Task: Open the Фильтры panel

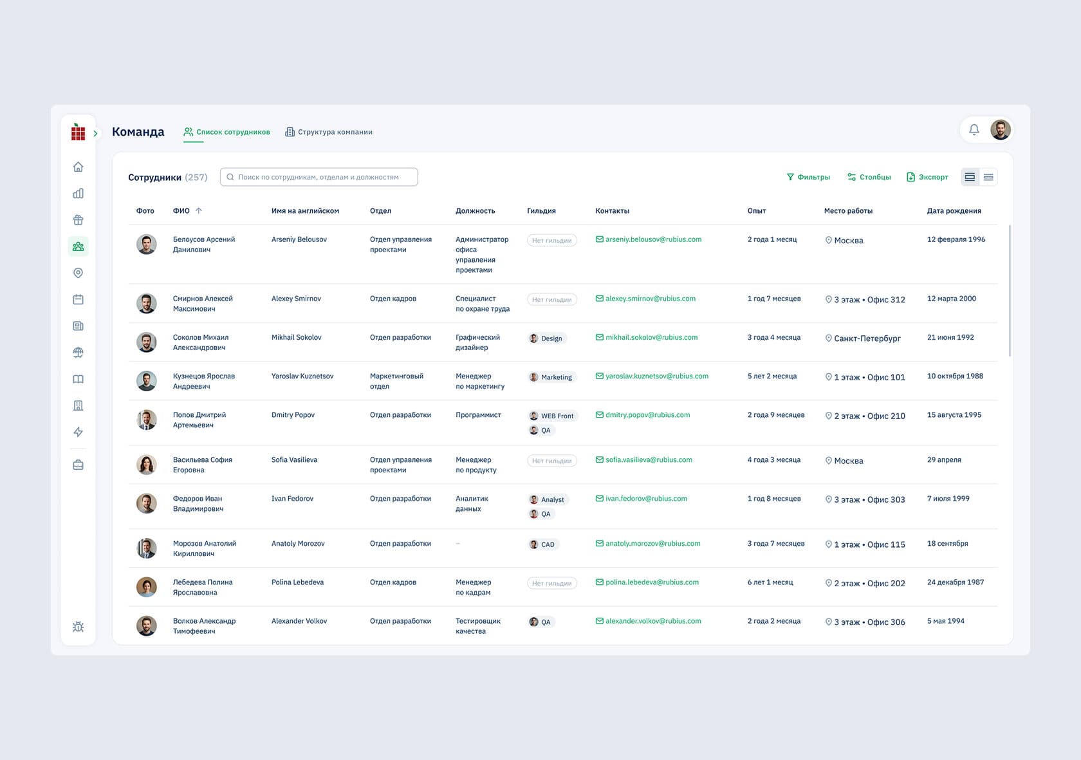Action: (808, 177)
